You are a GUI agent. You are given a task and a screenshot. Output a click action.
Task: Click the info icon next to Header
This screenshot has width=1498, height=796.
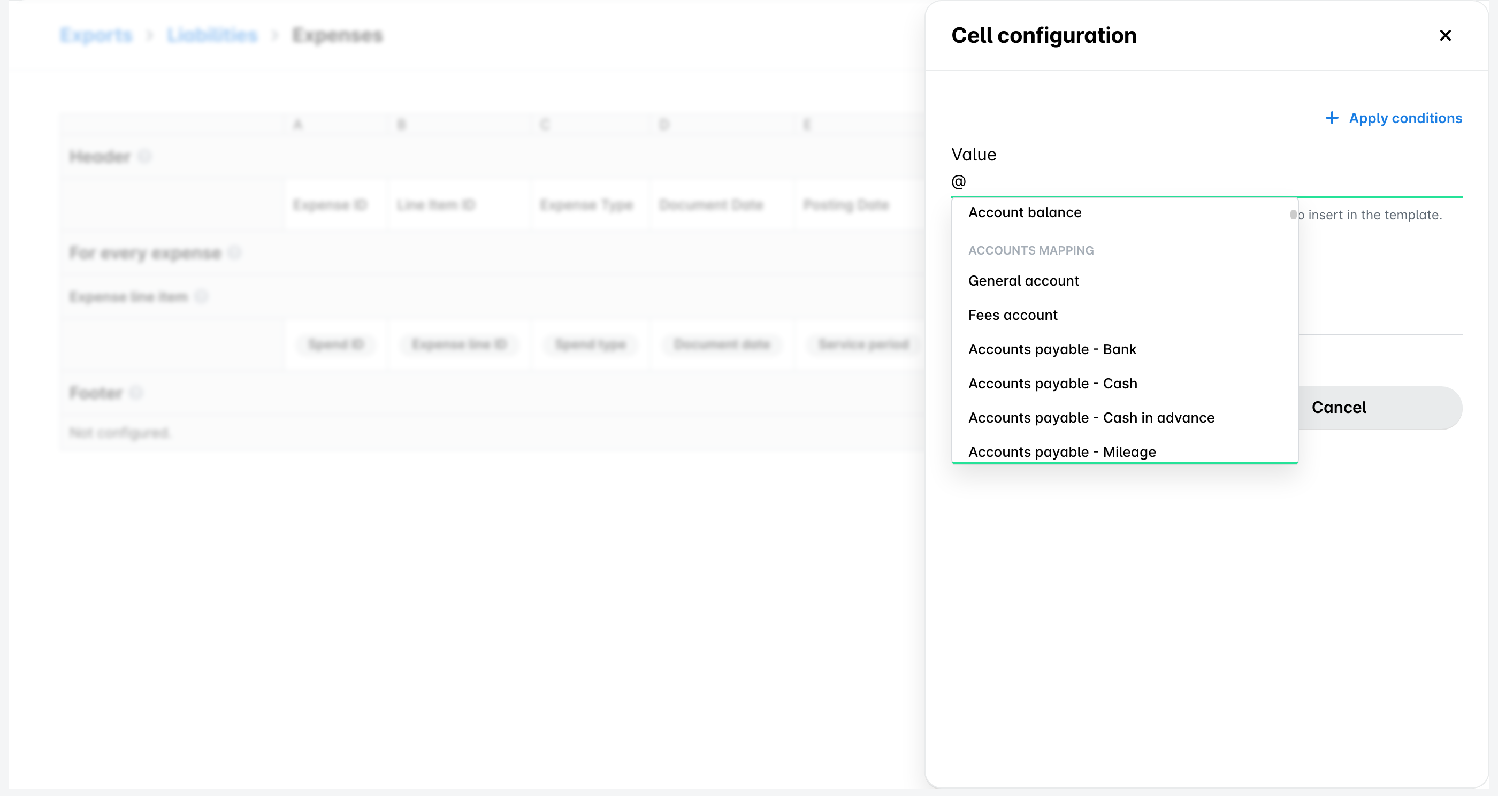(x=145, y=156)
